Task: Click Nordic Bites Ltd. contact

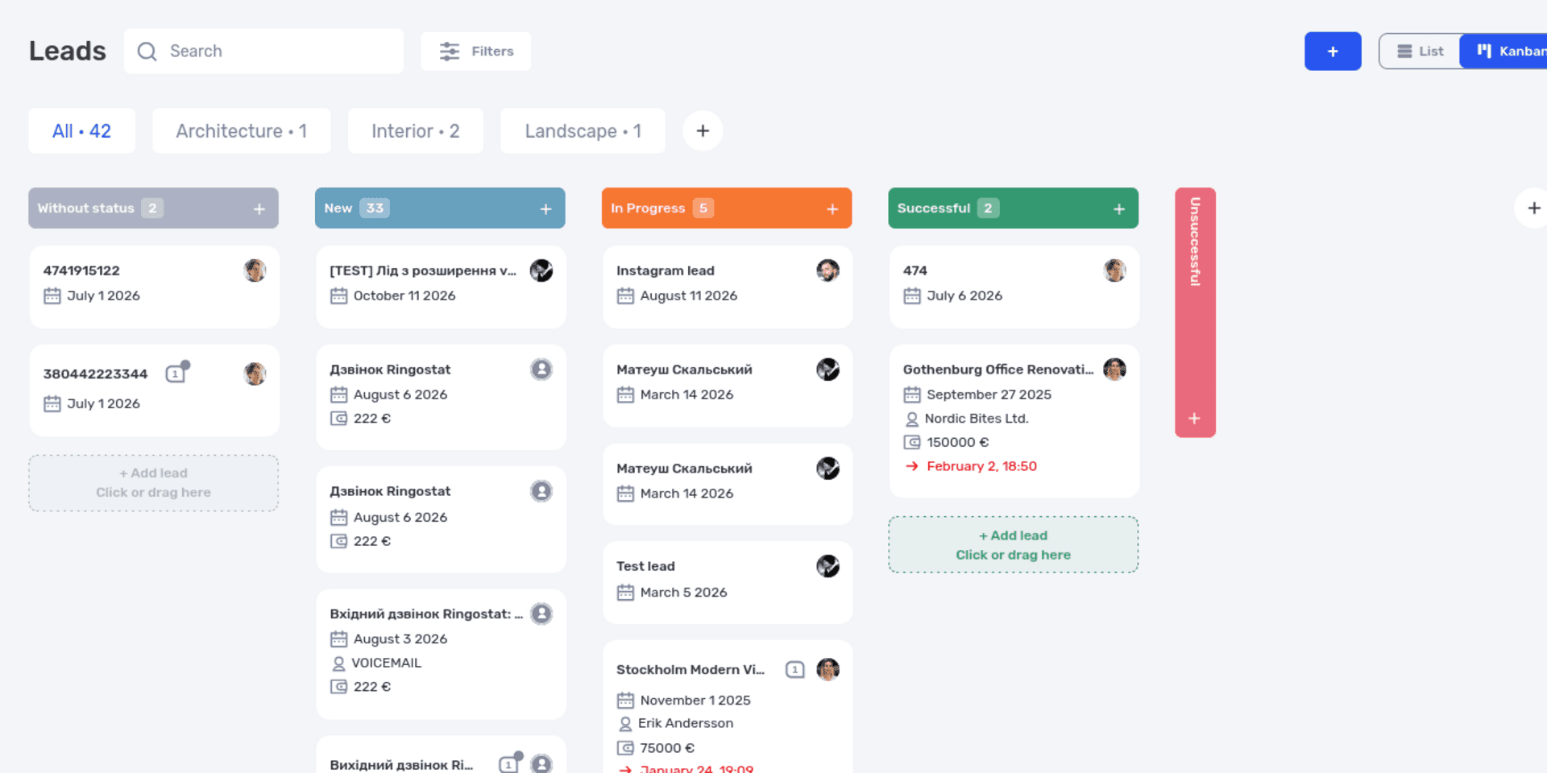Action: pyautogui.click(x=977, y=418)
